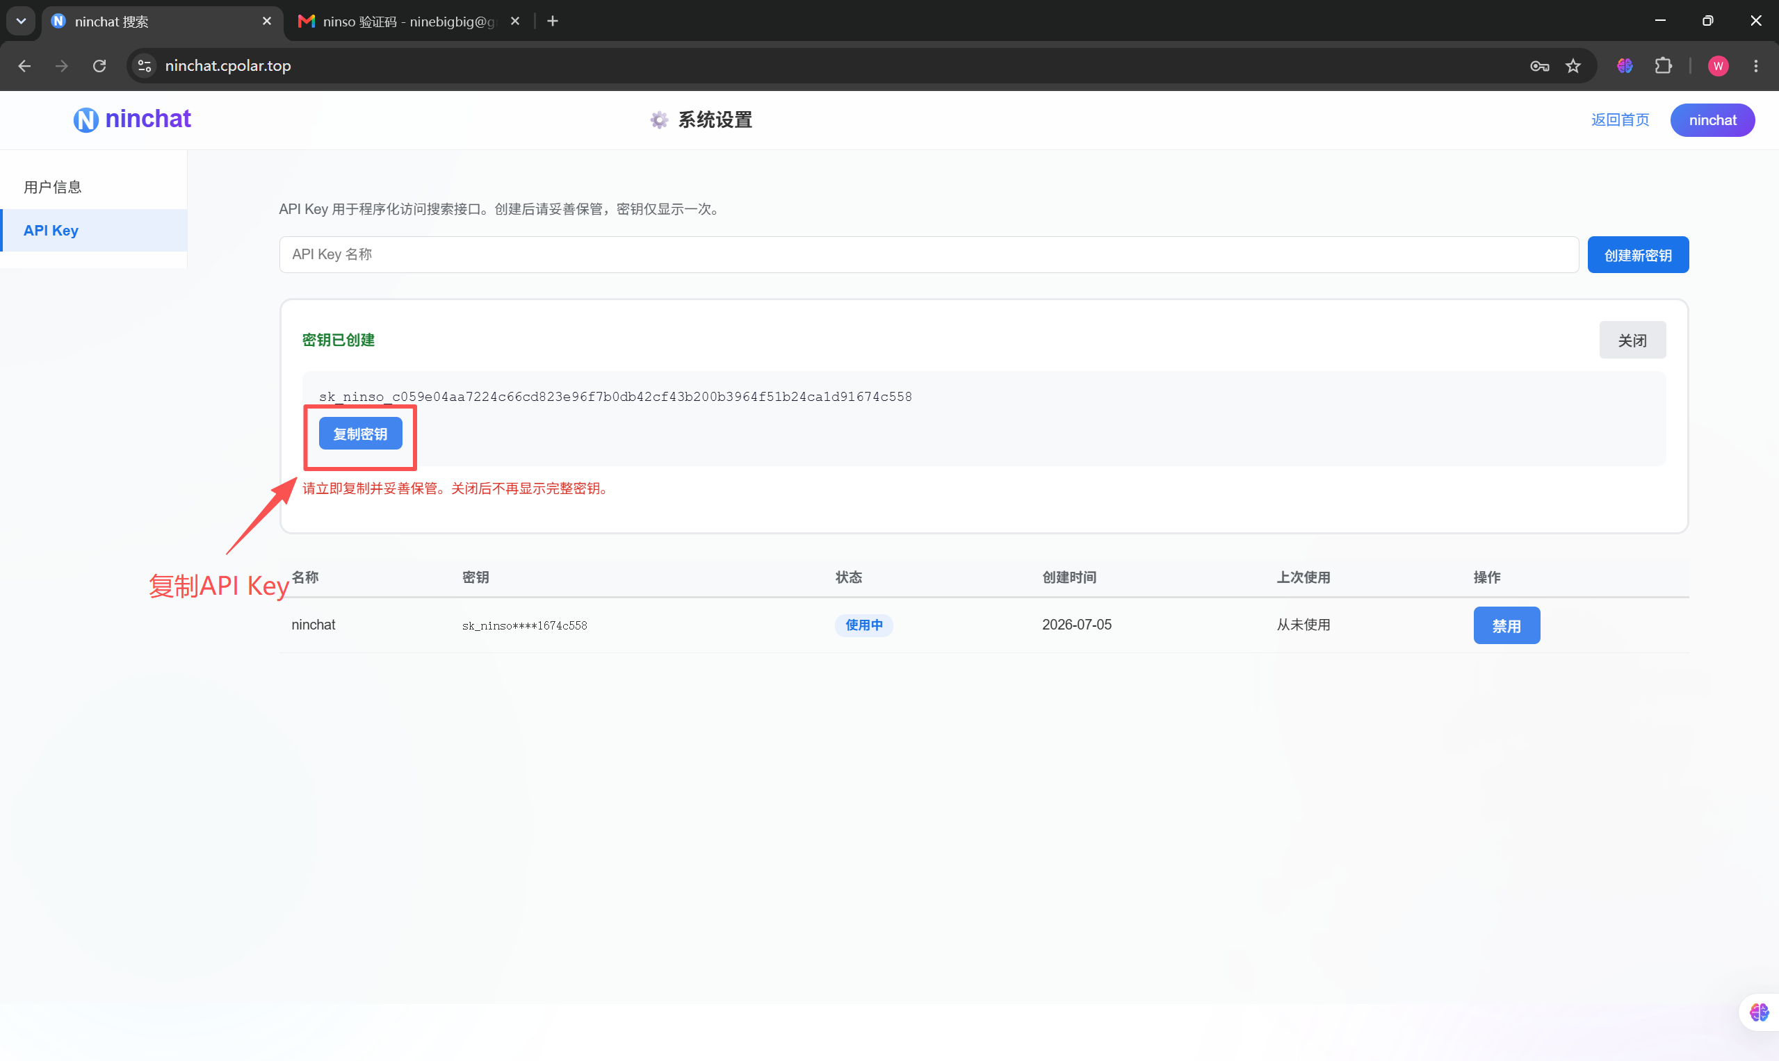This screenshot has height=1061, width=1779.
Task: Click the floating brain icon at bottom right
Action: (x=1758, y=1012)
